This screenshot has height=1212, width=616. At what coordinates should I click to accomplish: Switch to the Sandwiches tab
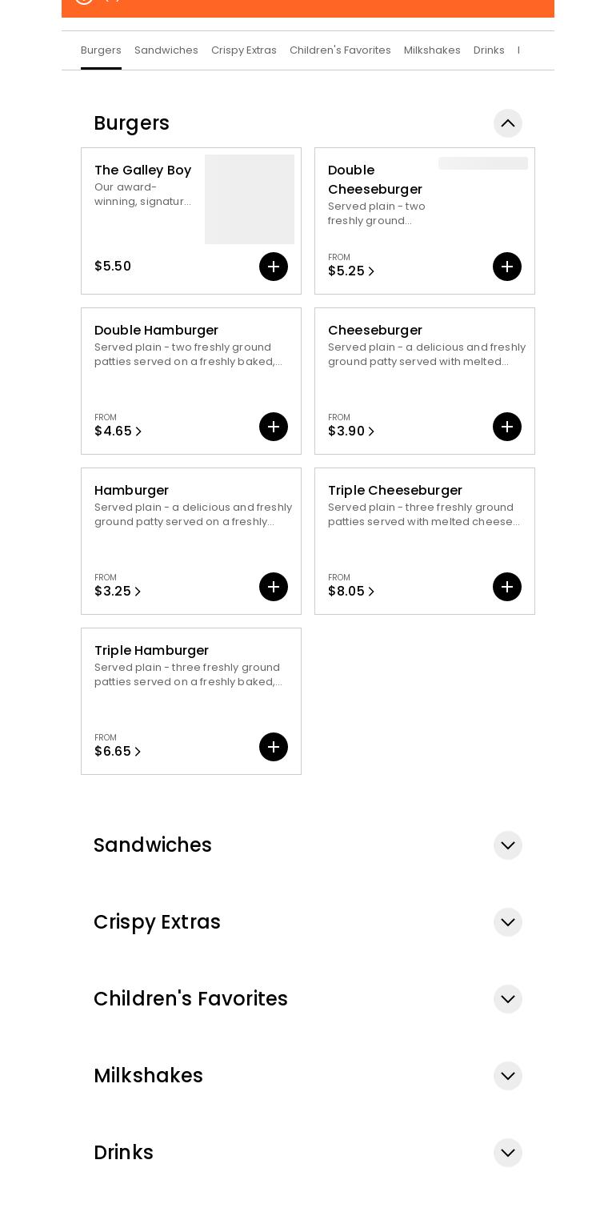point(166,50)
